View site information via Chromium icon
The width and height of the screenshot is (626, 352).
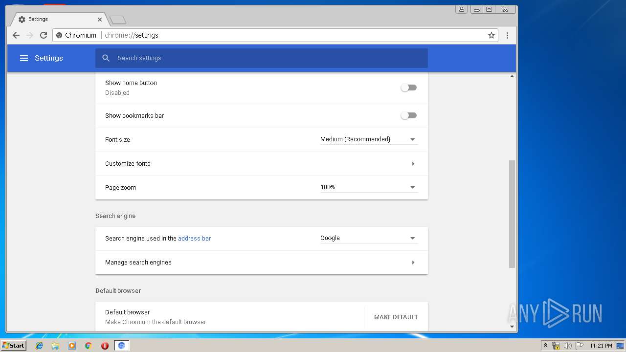pyautogui.click(x=59, y=35)
